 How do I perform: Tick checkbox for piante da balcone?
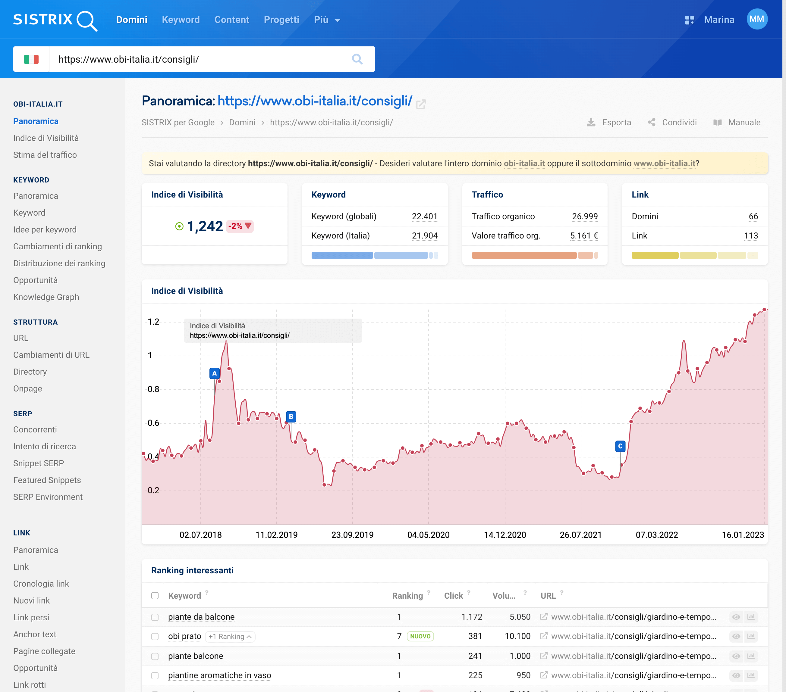point(155,617)
